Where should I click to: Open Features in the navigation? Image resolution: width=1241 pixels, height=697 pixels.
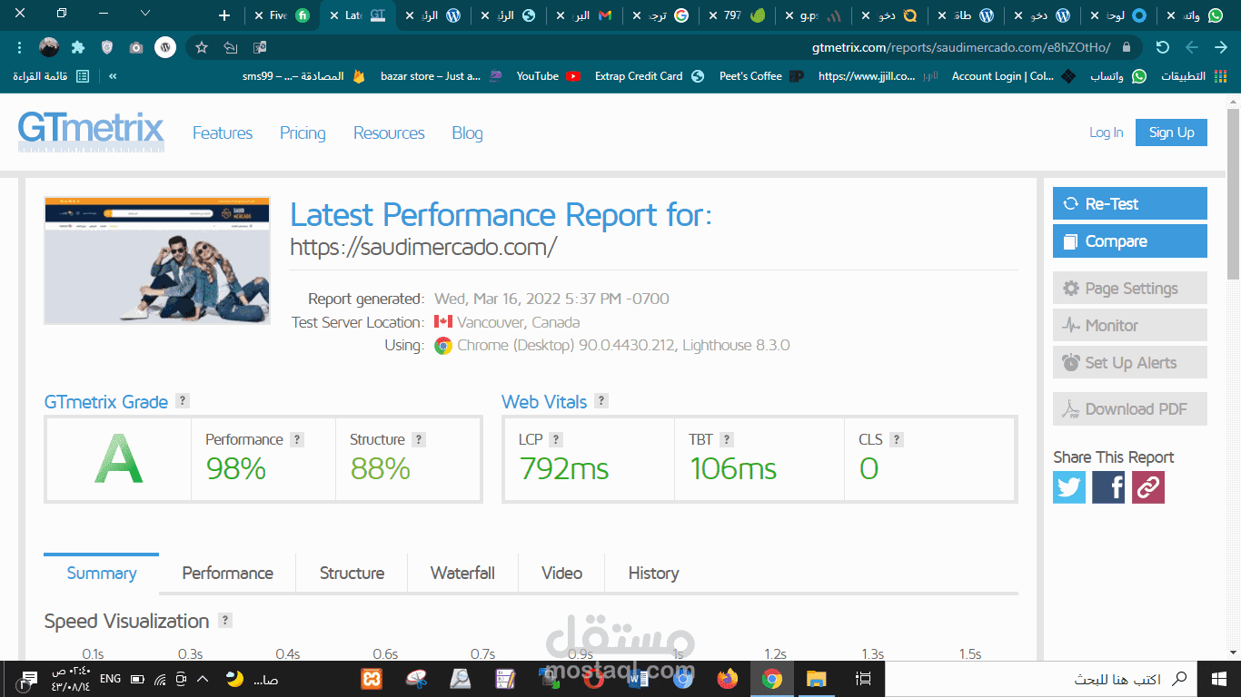(223, 133)
